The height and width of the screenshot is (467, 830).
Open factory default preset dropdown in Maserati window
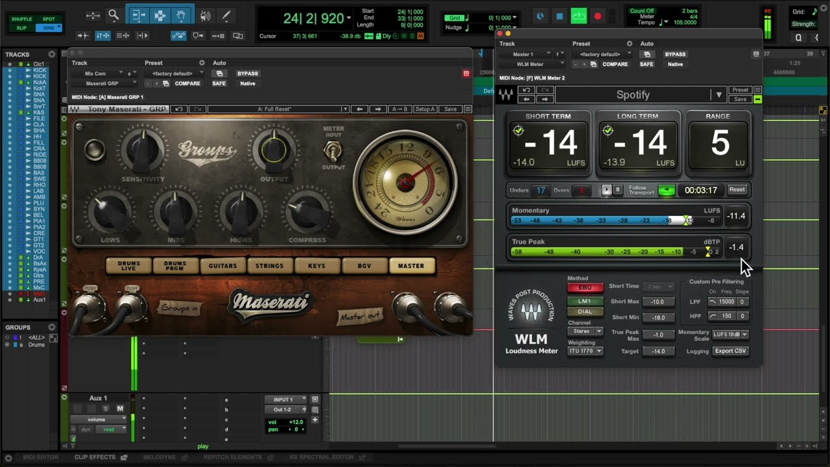point(177,74)
